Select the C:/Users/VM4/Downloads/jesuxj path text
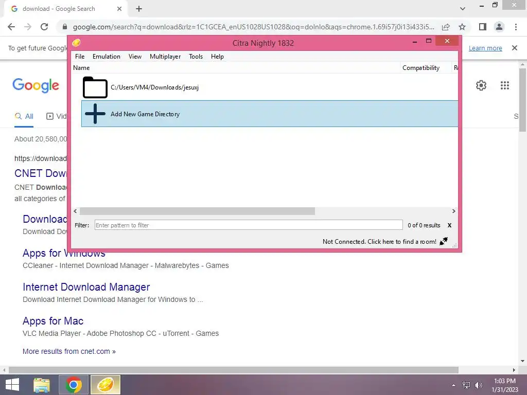527x395 pixels. (154, 87)
